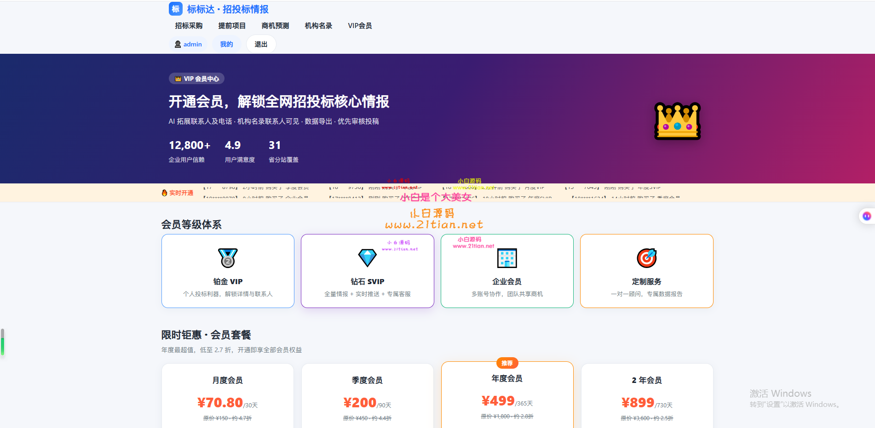This screenshot has width=875, height=428.
Task: Click the 多账号协作 description under 企业会员
Action: (507, 294)
